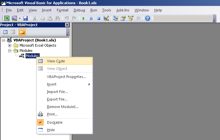Expand the Microsoft Excel Objects folder
The width and height of the screenshot is (220, 140).
tap(9, 45)
